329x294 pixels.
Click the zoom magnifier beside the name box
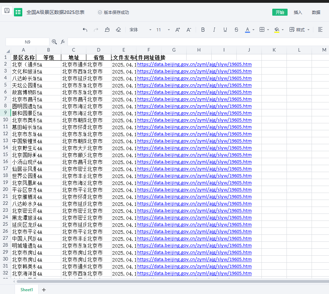(x=54, y=42)
